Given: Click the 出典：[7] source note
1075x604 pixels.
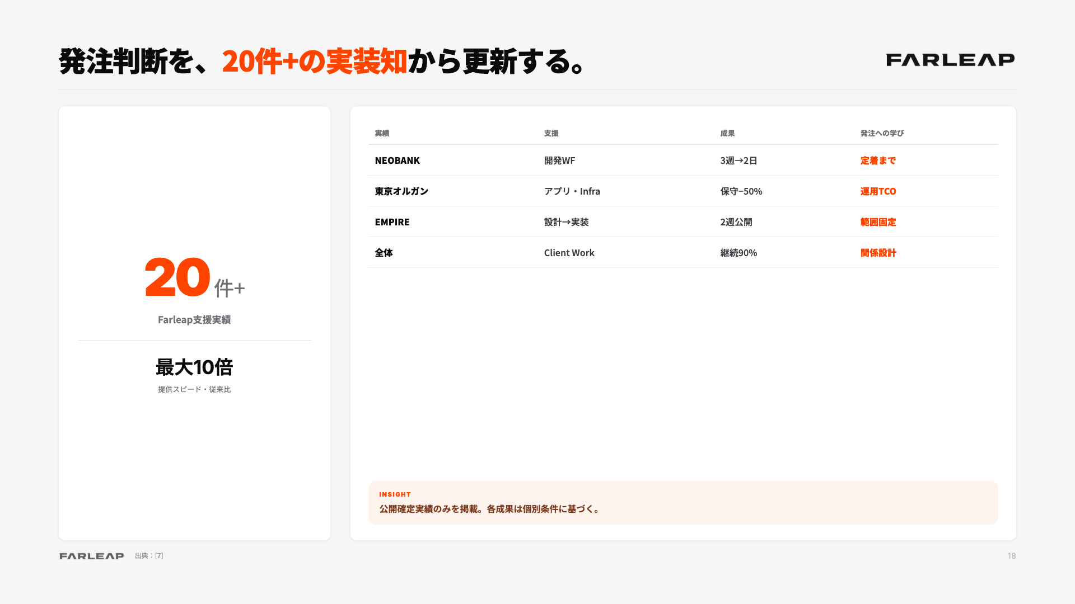Looking at the screenshot, I should [149, 556].
